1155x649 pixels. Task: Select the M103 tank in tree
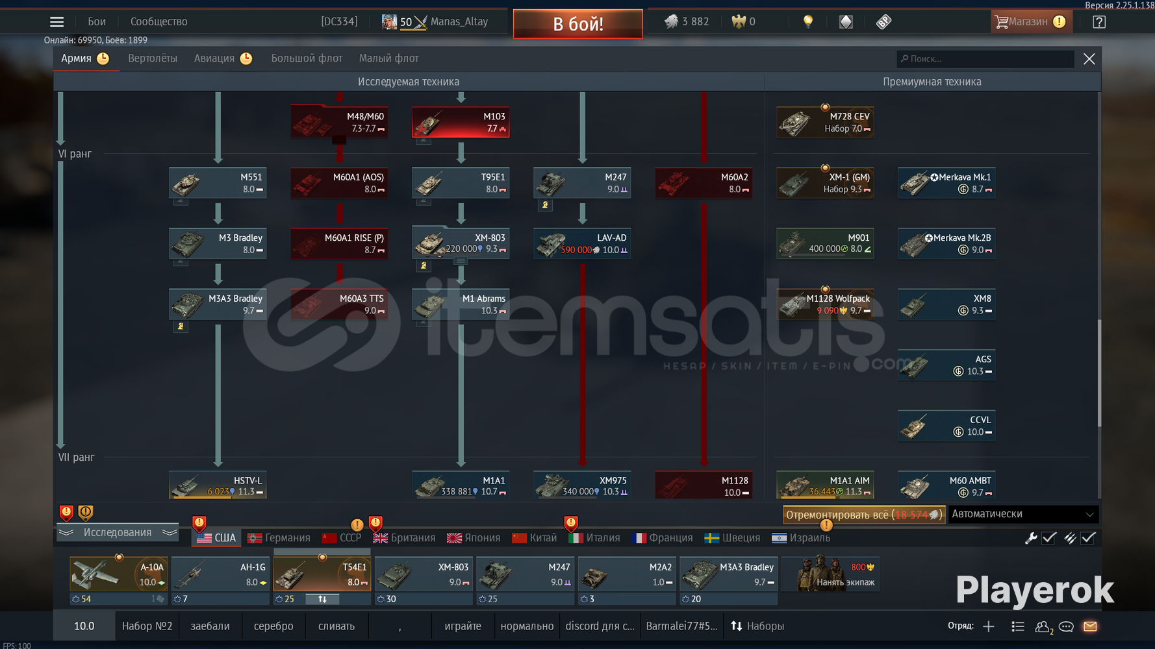pos(461,122)
